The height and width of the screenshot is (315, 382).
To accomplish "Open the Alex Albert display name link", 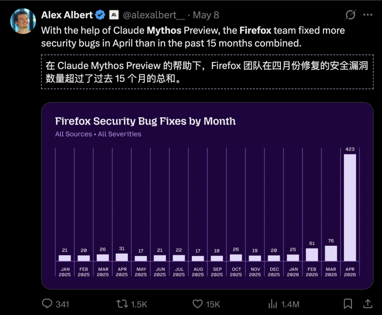I will (67, 15).
